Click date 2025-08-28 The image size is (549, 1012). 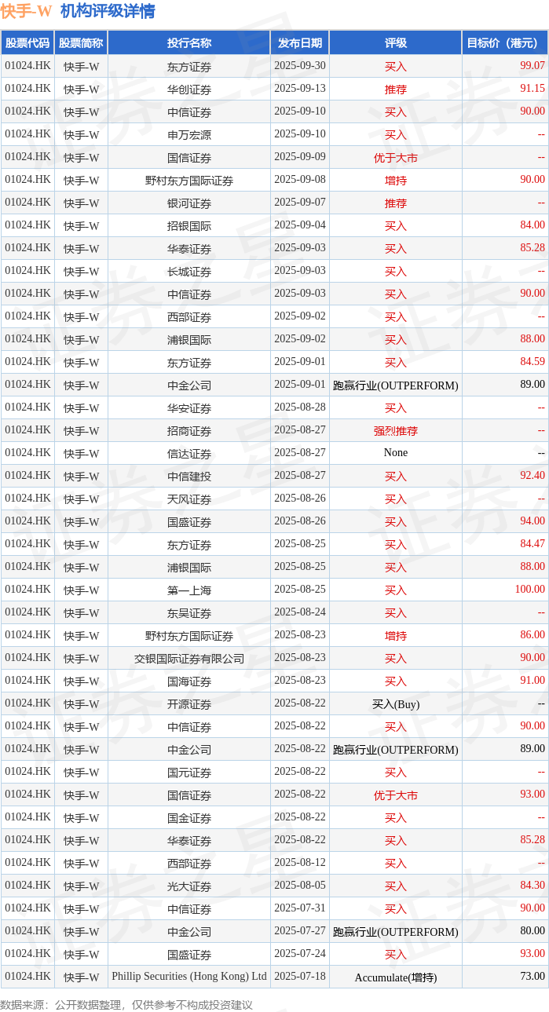click(300, 407)
